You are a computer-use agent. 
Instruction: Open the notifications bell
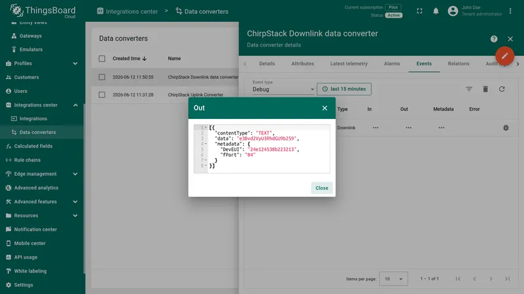tap(436, 11)
